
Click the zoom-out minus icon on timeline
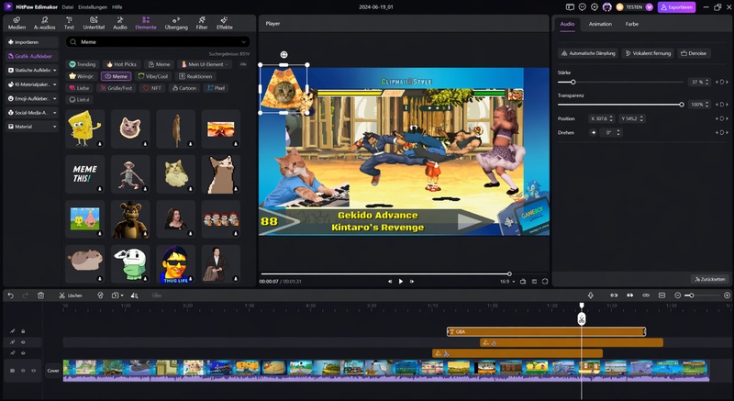(677, 295)
